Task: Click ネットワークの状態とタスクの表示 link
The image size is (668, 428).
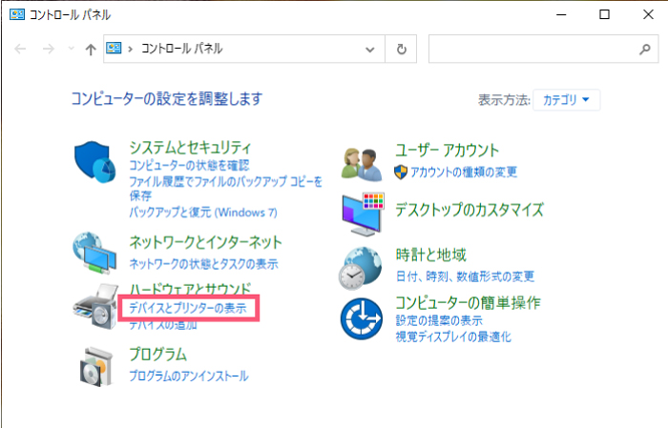Action: coord(203,264)
